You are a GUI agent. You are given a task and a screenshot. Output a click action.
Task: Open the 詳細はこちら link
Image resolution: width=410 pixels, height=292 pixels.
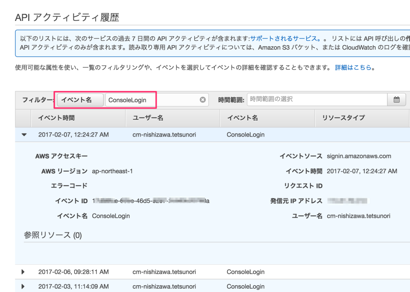(354, 67)
